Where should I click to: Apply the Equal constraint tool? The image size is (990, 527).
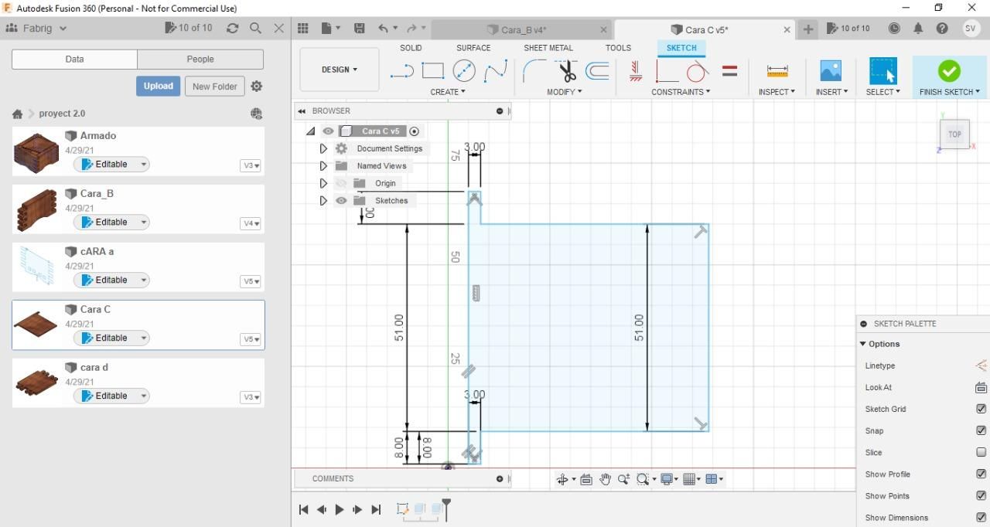click(729, 71)
